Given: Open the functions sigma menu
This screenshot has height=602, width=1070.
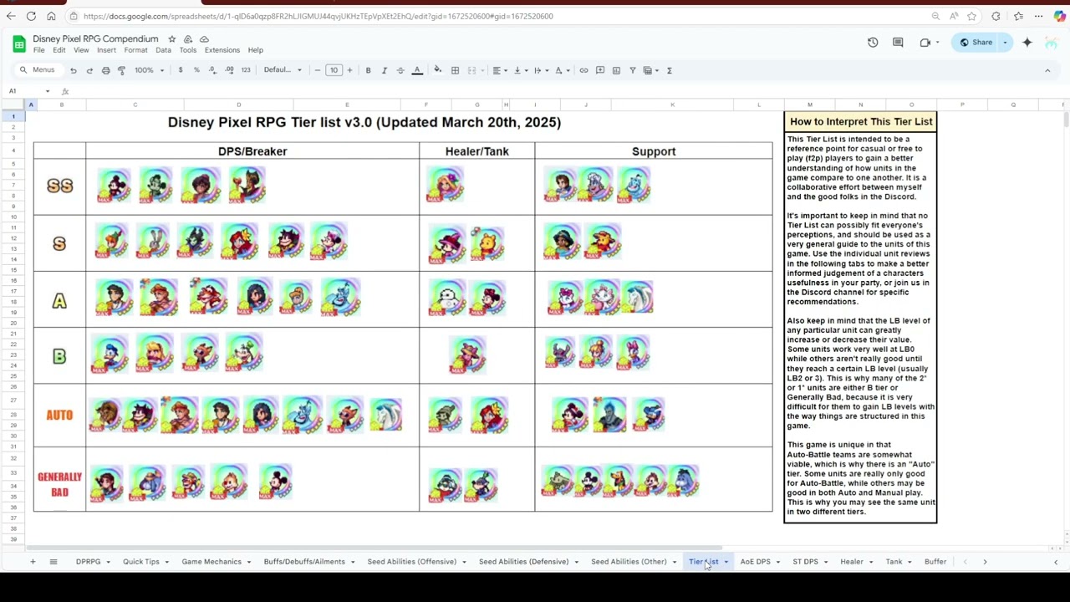Looking at the screenshot, I should 669,70.
